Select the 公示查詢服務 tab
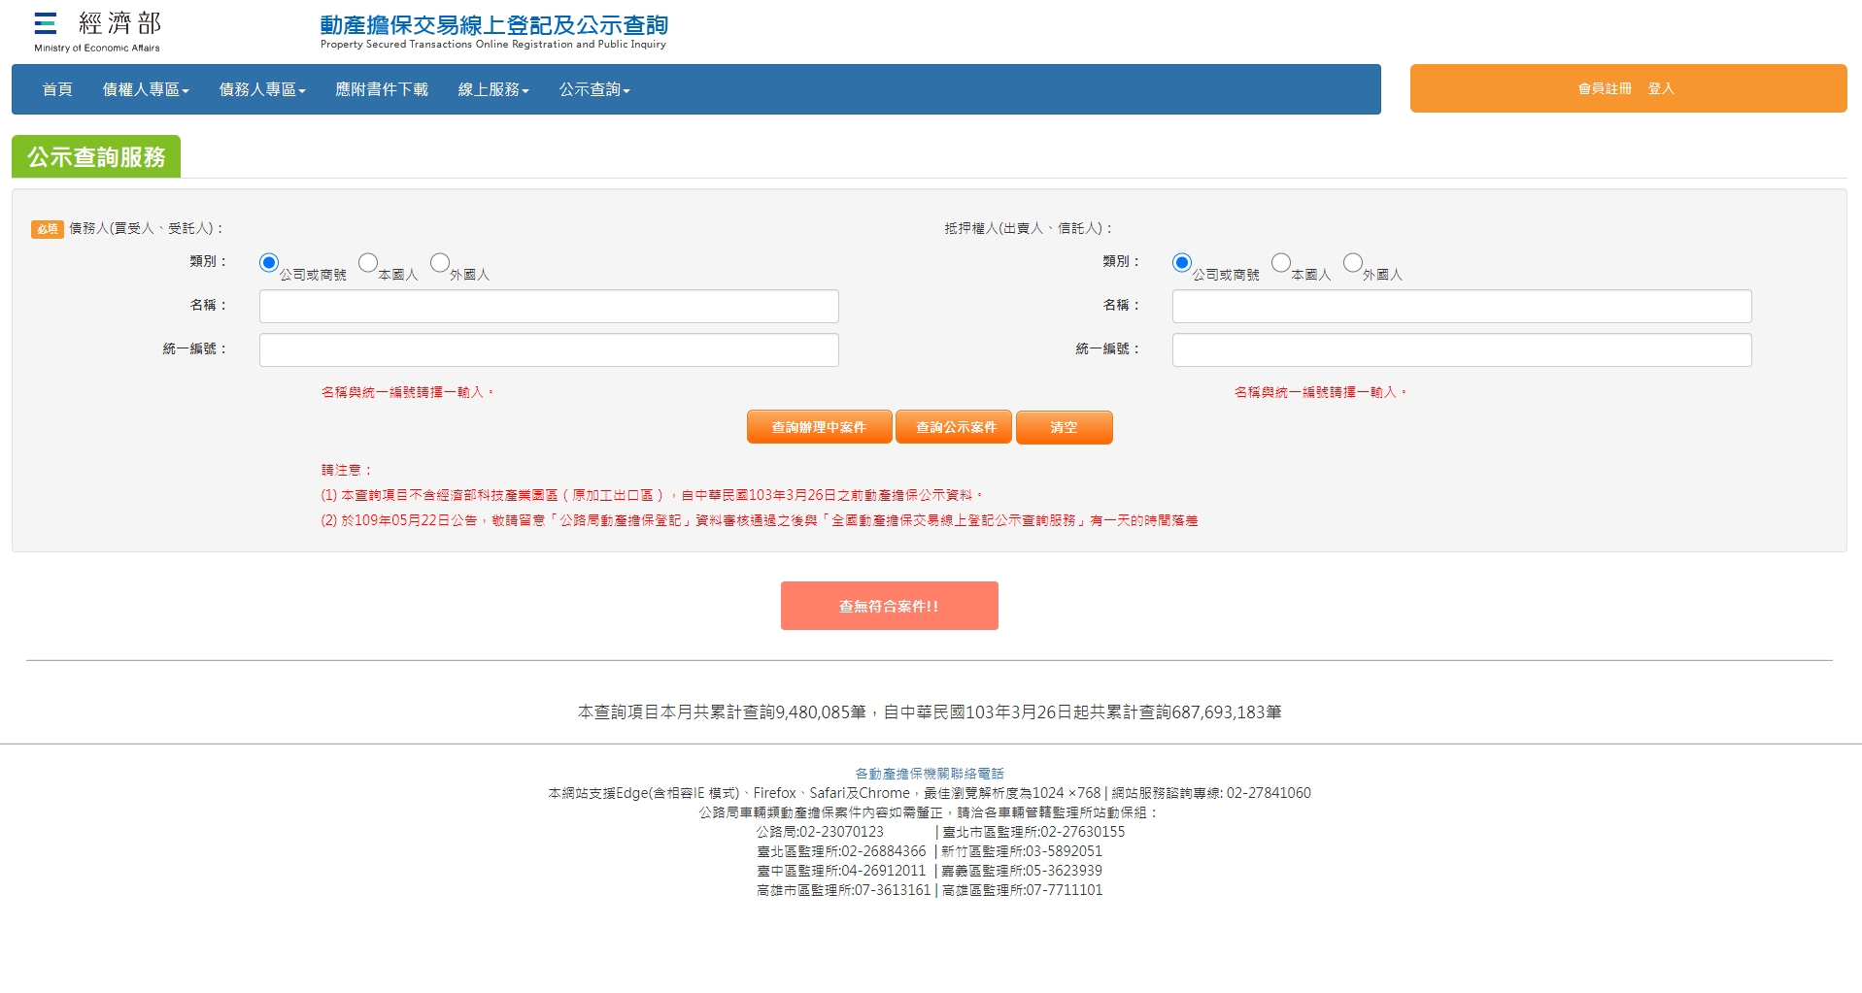 (96, 156)
